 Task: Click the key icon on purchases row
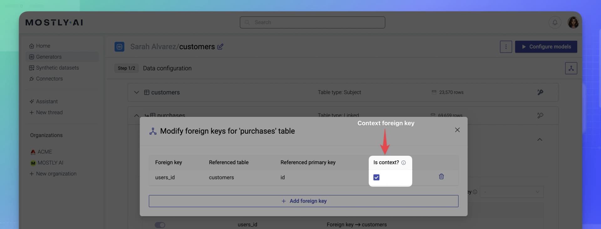coord(540,116)
